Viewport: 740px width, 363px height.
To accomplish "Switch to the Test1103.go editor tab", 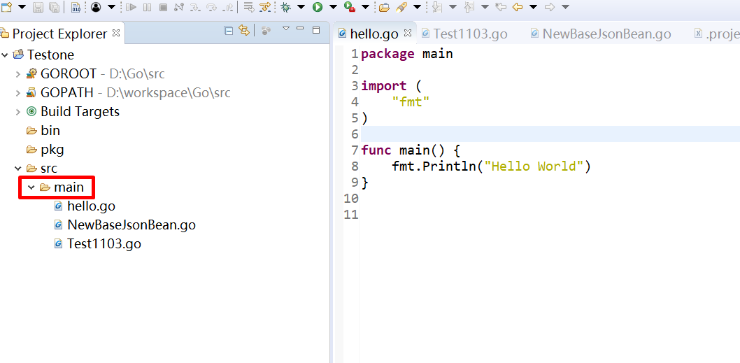I will coord(465,34).
